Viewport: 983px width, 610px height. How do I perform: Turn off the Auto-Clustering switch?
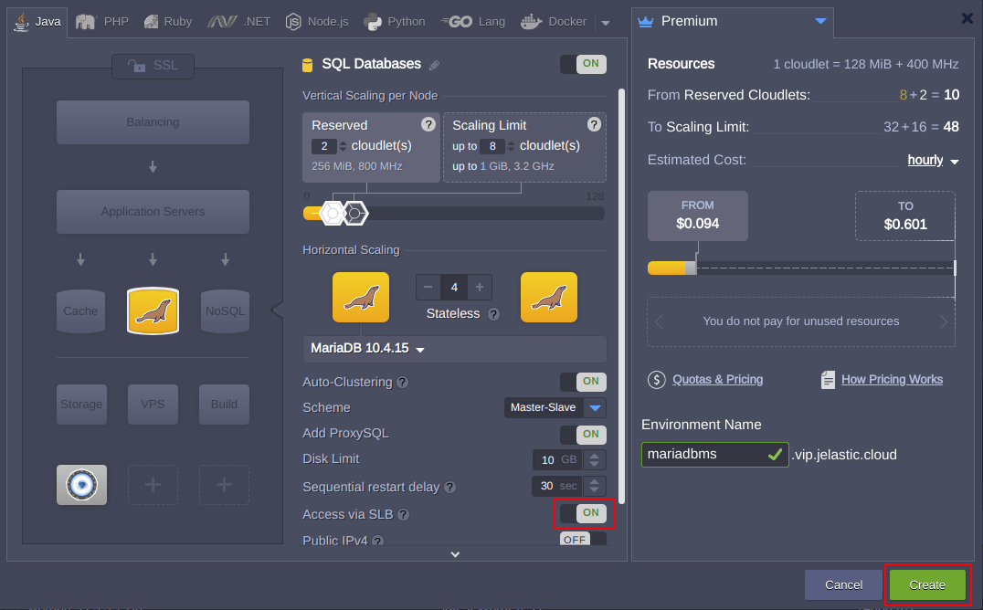(584, 382)
